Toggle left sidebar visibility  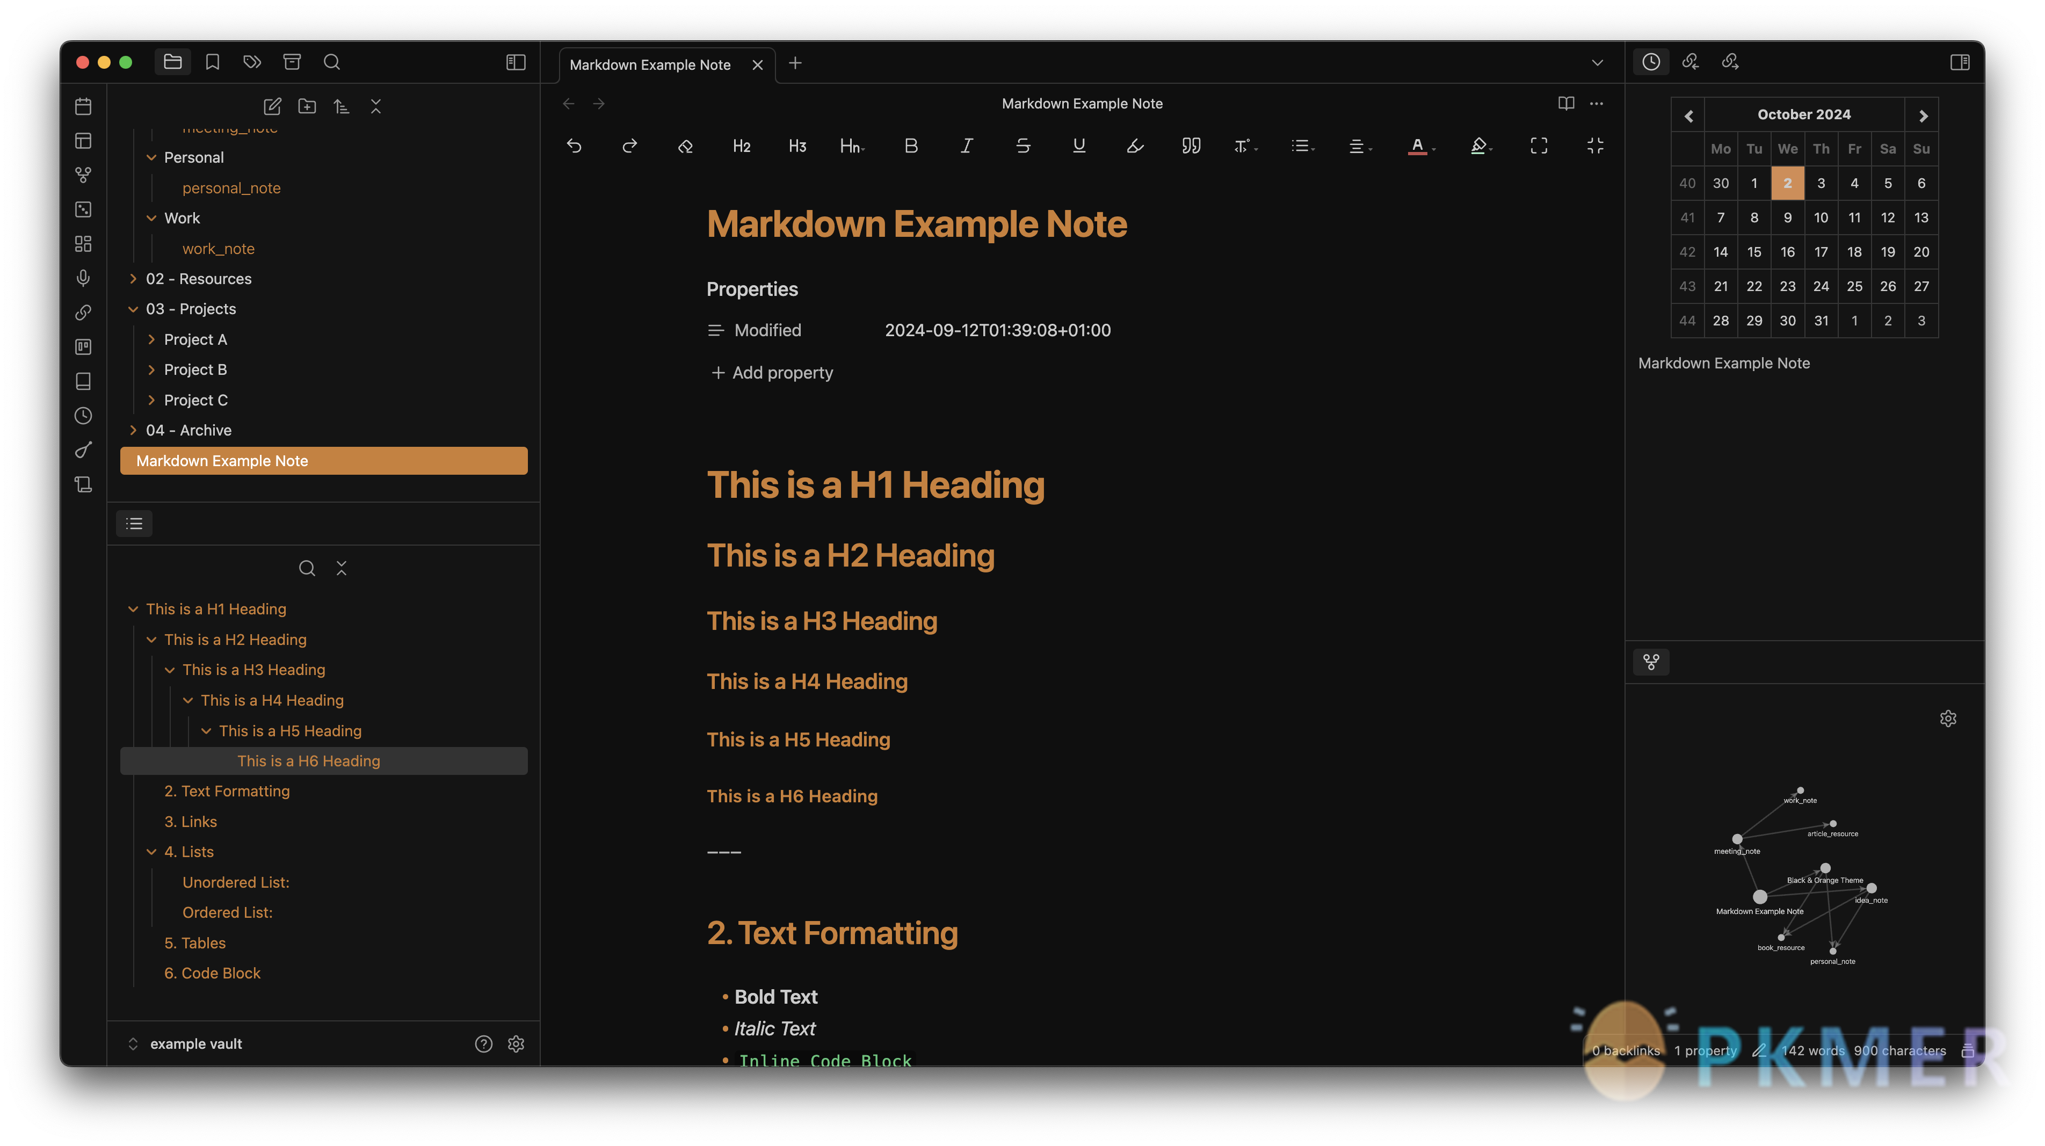coord(516,62)
